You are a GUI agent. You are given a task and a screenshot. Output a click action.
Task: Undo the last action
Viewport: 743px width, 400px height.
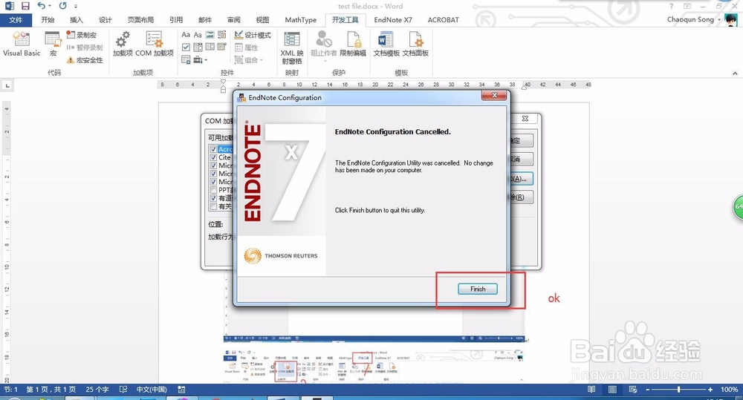41,6
